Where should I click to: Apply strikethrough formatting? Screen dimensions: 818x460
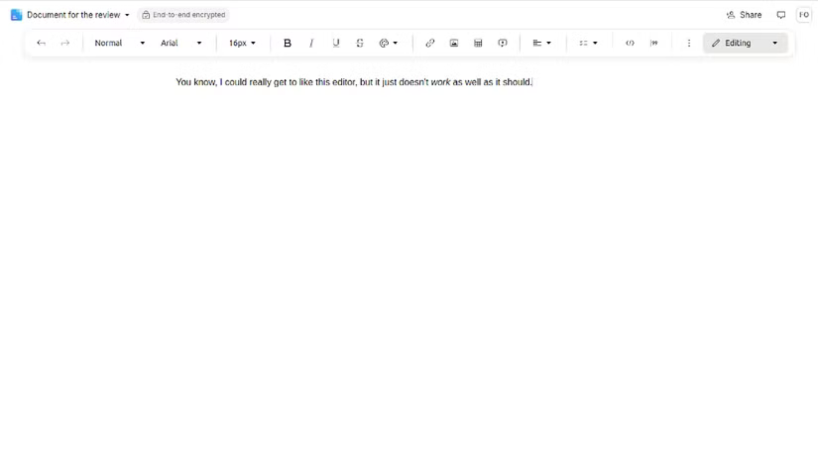coord(360,43)
